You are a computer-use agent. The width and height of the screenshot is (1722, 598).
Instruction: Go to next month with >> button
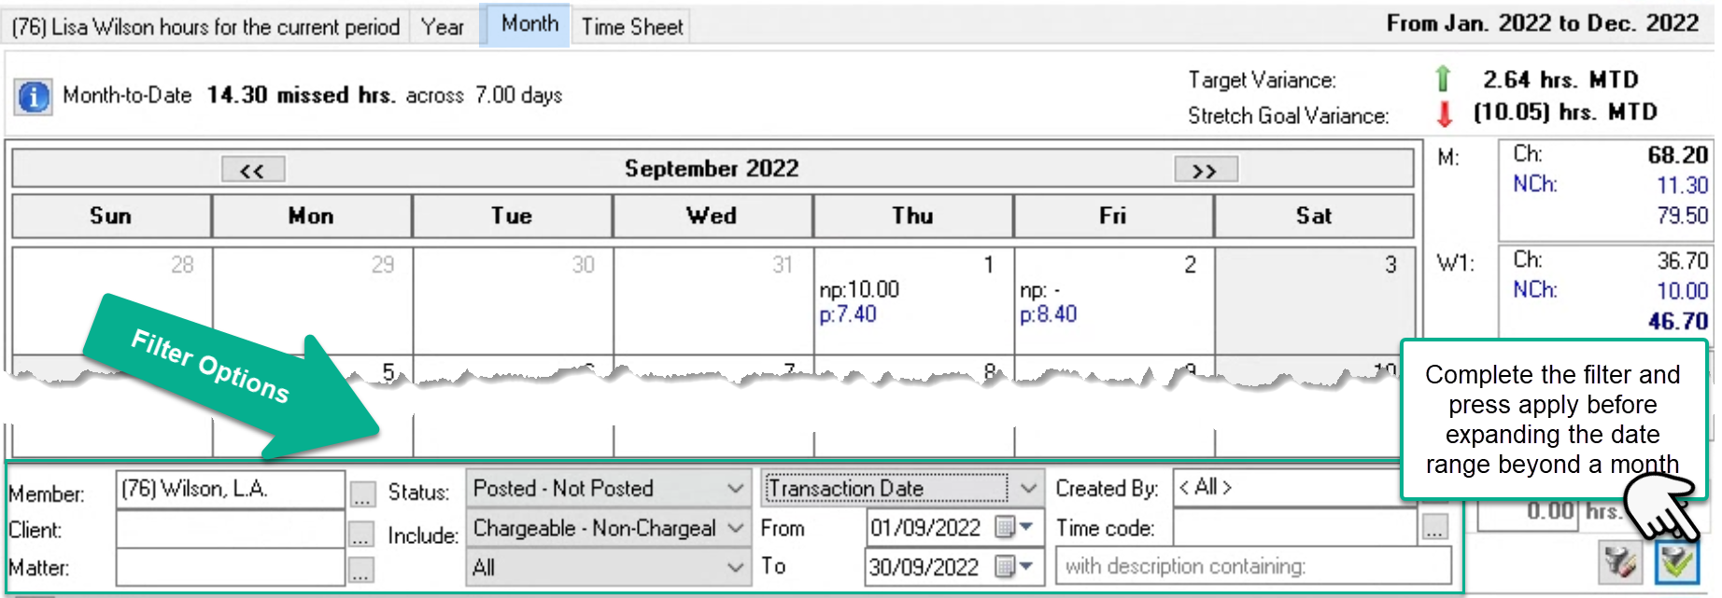pyautogui.click(x=1206, y=170)
